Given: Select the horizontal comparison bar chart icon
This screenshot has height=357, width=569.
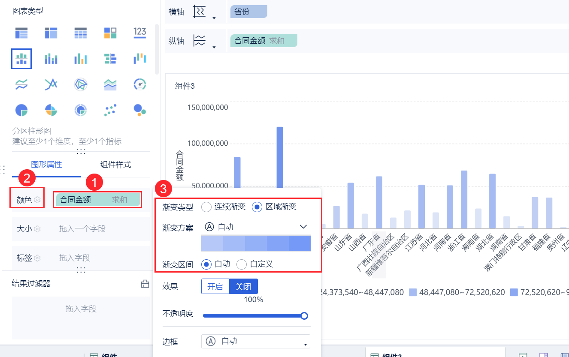Looking at the screenshot, I should click(110, 59).
